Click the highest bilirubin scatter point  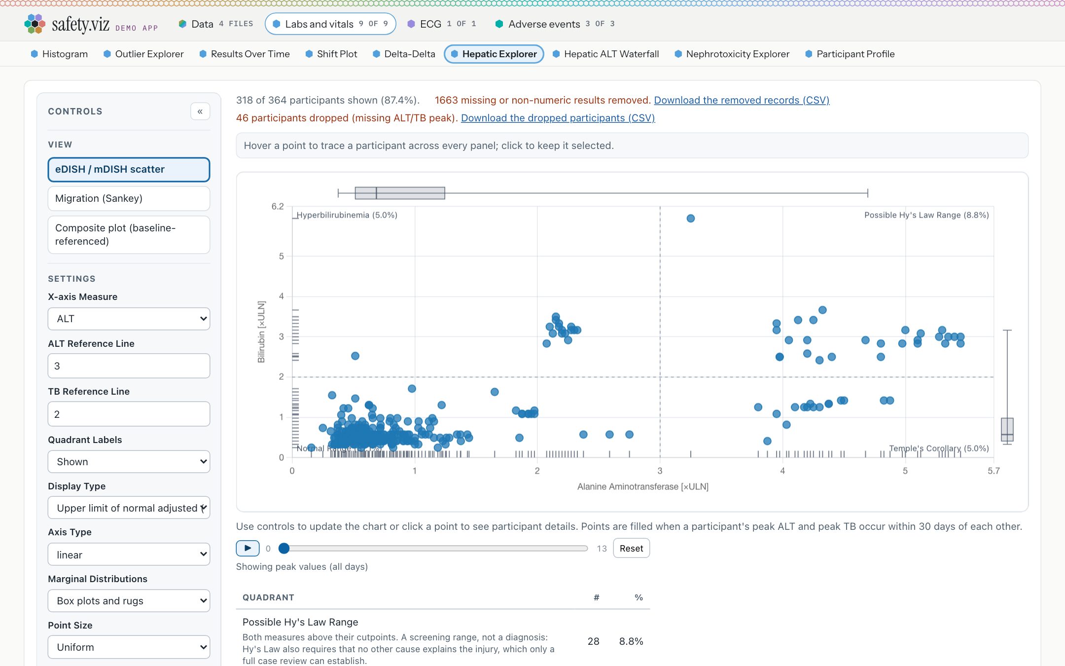pos(691,219)
